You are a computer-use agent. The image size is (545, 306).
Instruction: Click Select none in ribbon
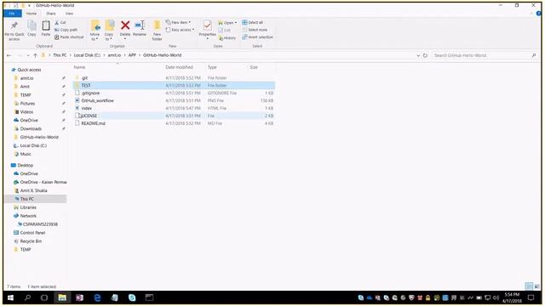coord(255,30)
